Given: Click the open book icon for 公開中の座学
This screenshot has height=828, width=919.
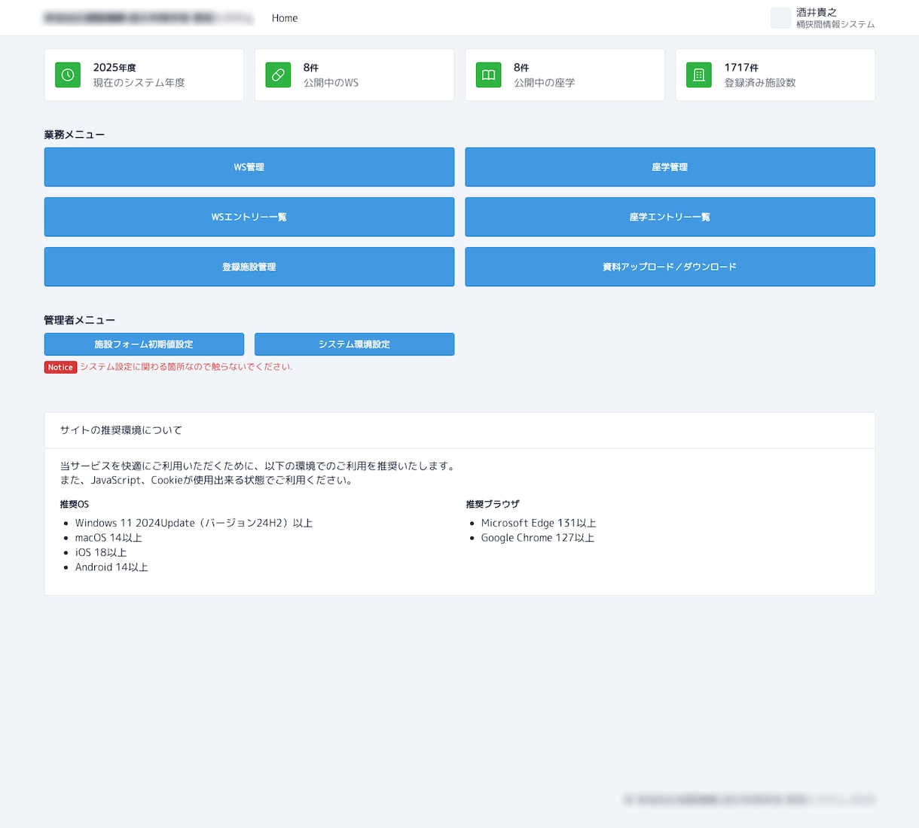Looking at the screenshot, I should pos(488,75).
